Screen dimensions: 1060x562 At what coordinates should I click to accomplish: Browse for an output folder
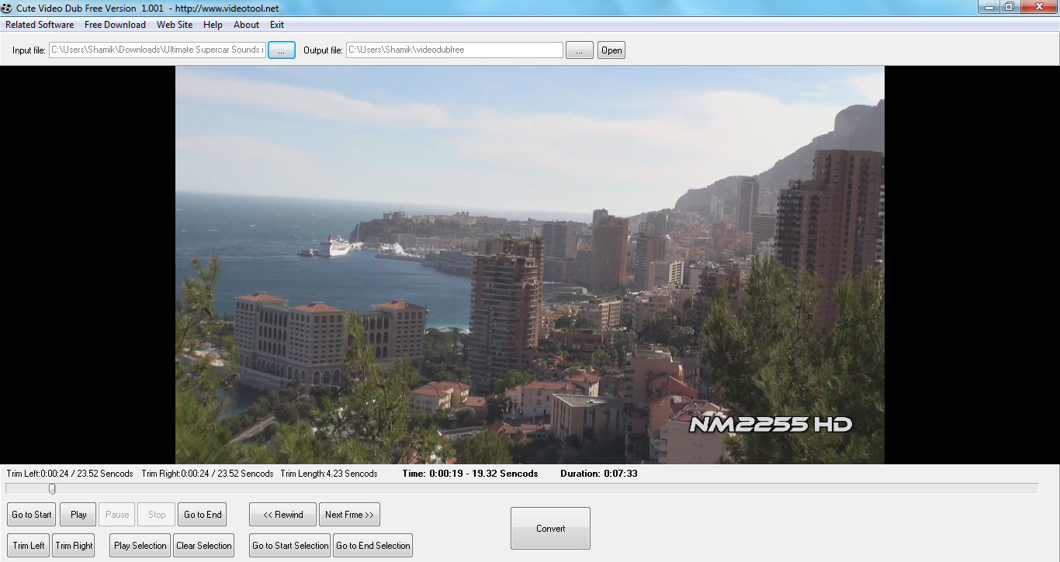pyautogui.click(x=580, y=50)
